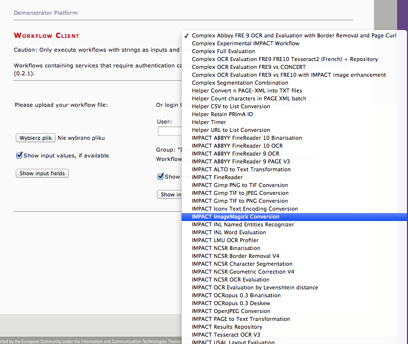Image resolution: width=408 pixels, height=344 pixels.
Task: Uncheck Show input values, if available
Action: click(19, 156)
